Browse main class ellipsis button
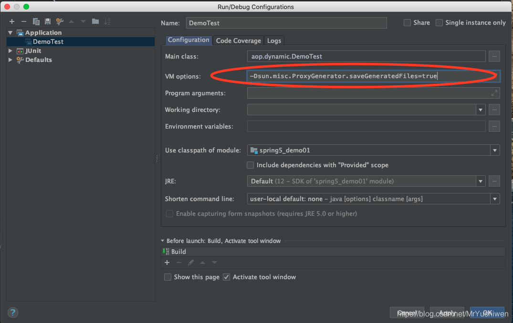The height and width of the screenshot is (323, 513). (494, 56)
